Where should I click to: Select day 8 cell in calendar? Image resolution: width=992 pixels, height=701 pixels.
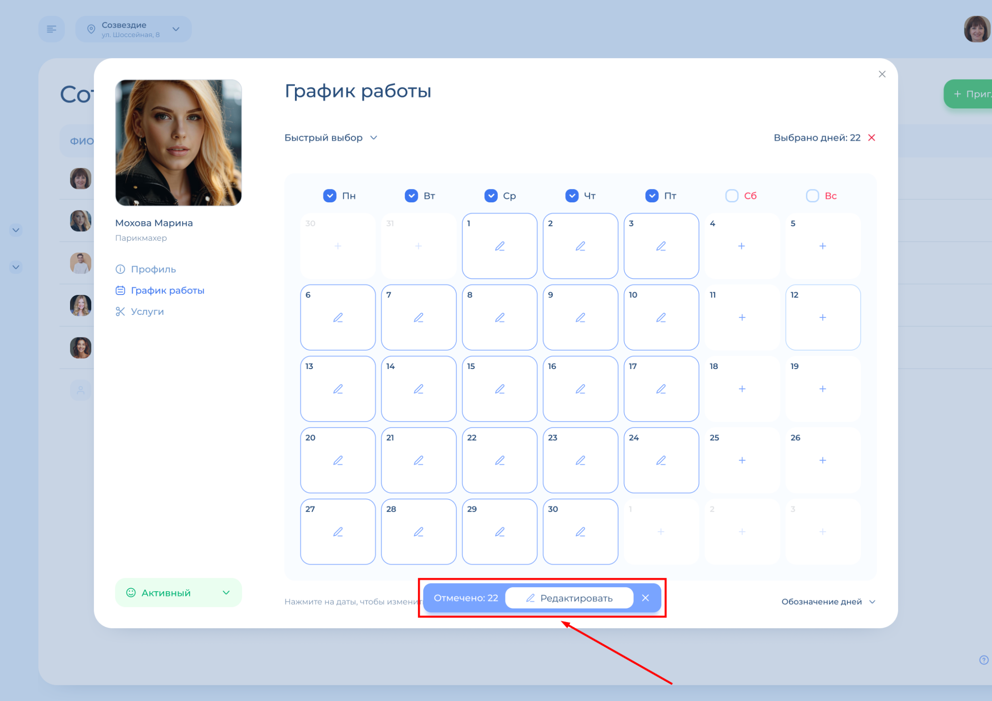[500, 318]
